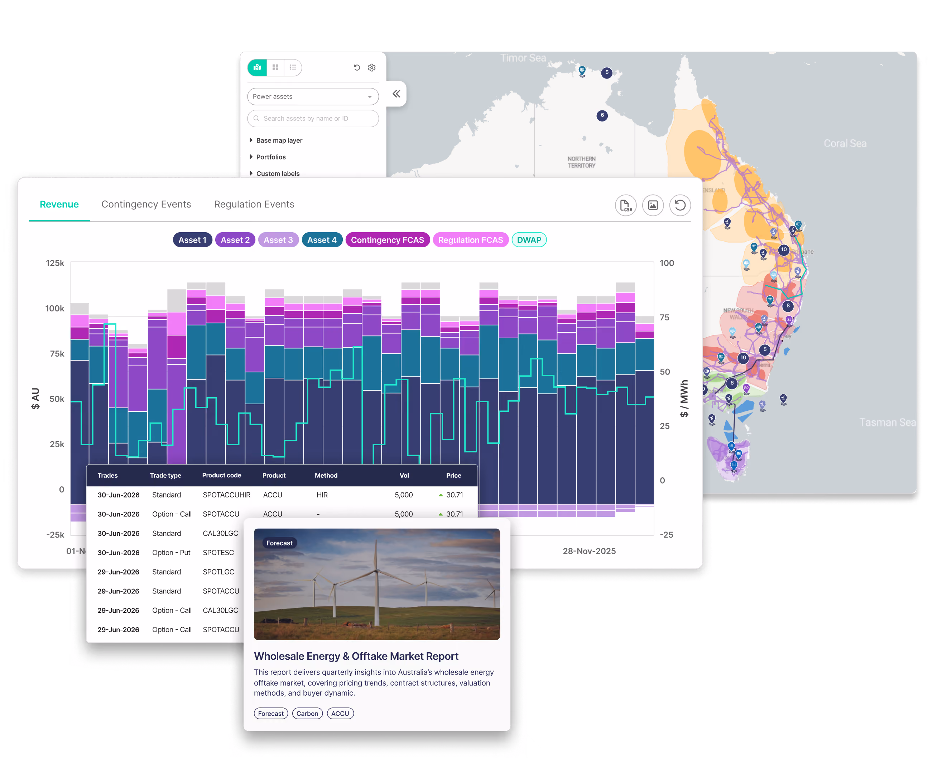Screen dimensions: 947x758
Task: Open Wholesale Energy & Offtake Market Report title
Action: tap(356, 656)
